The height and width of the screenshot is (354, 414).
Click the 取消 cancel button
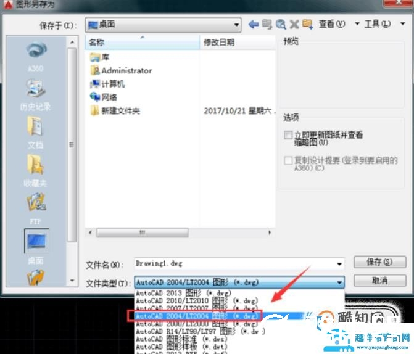[379, 281]
